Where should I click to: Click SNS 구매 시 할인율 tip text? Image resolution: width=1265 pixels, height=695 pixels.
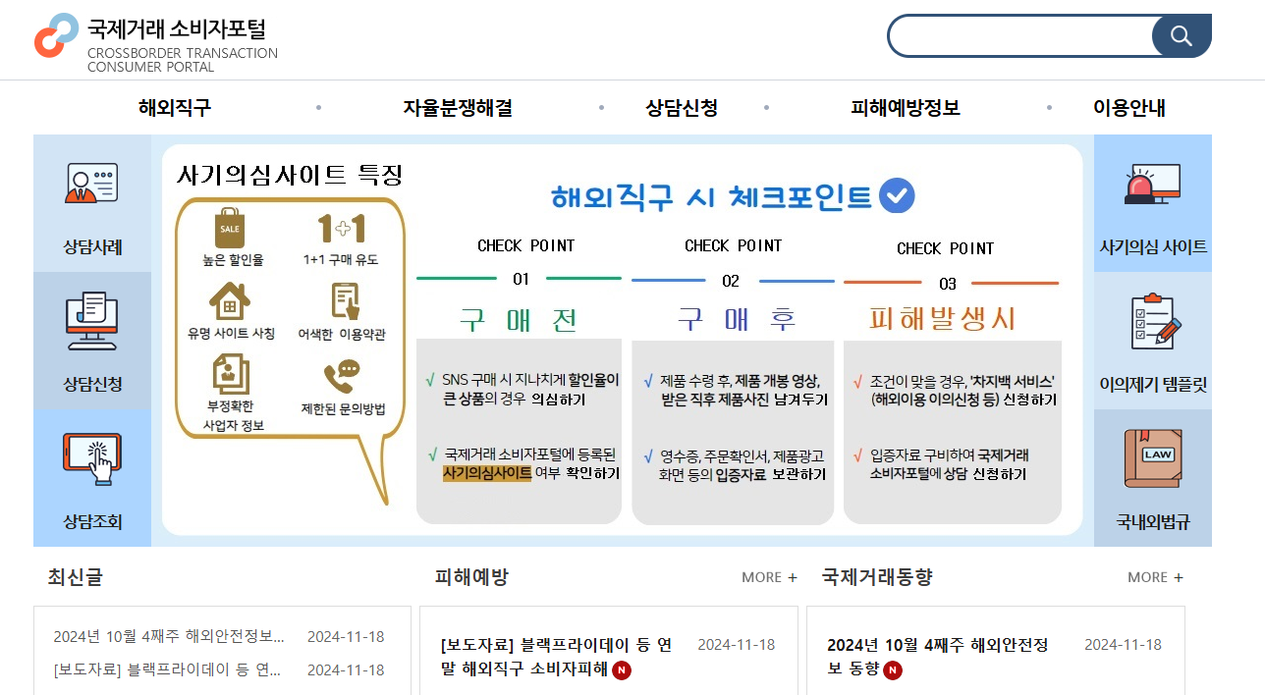click(x=531, y=390)
